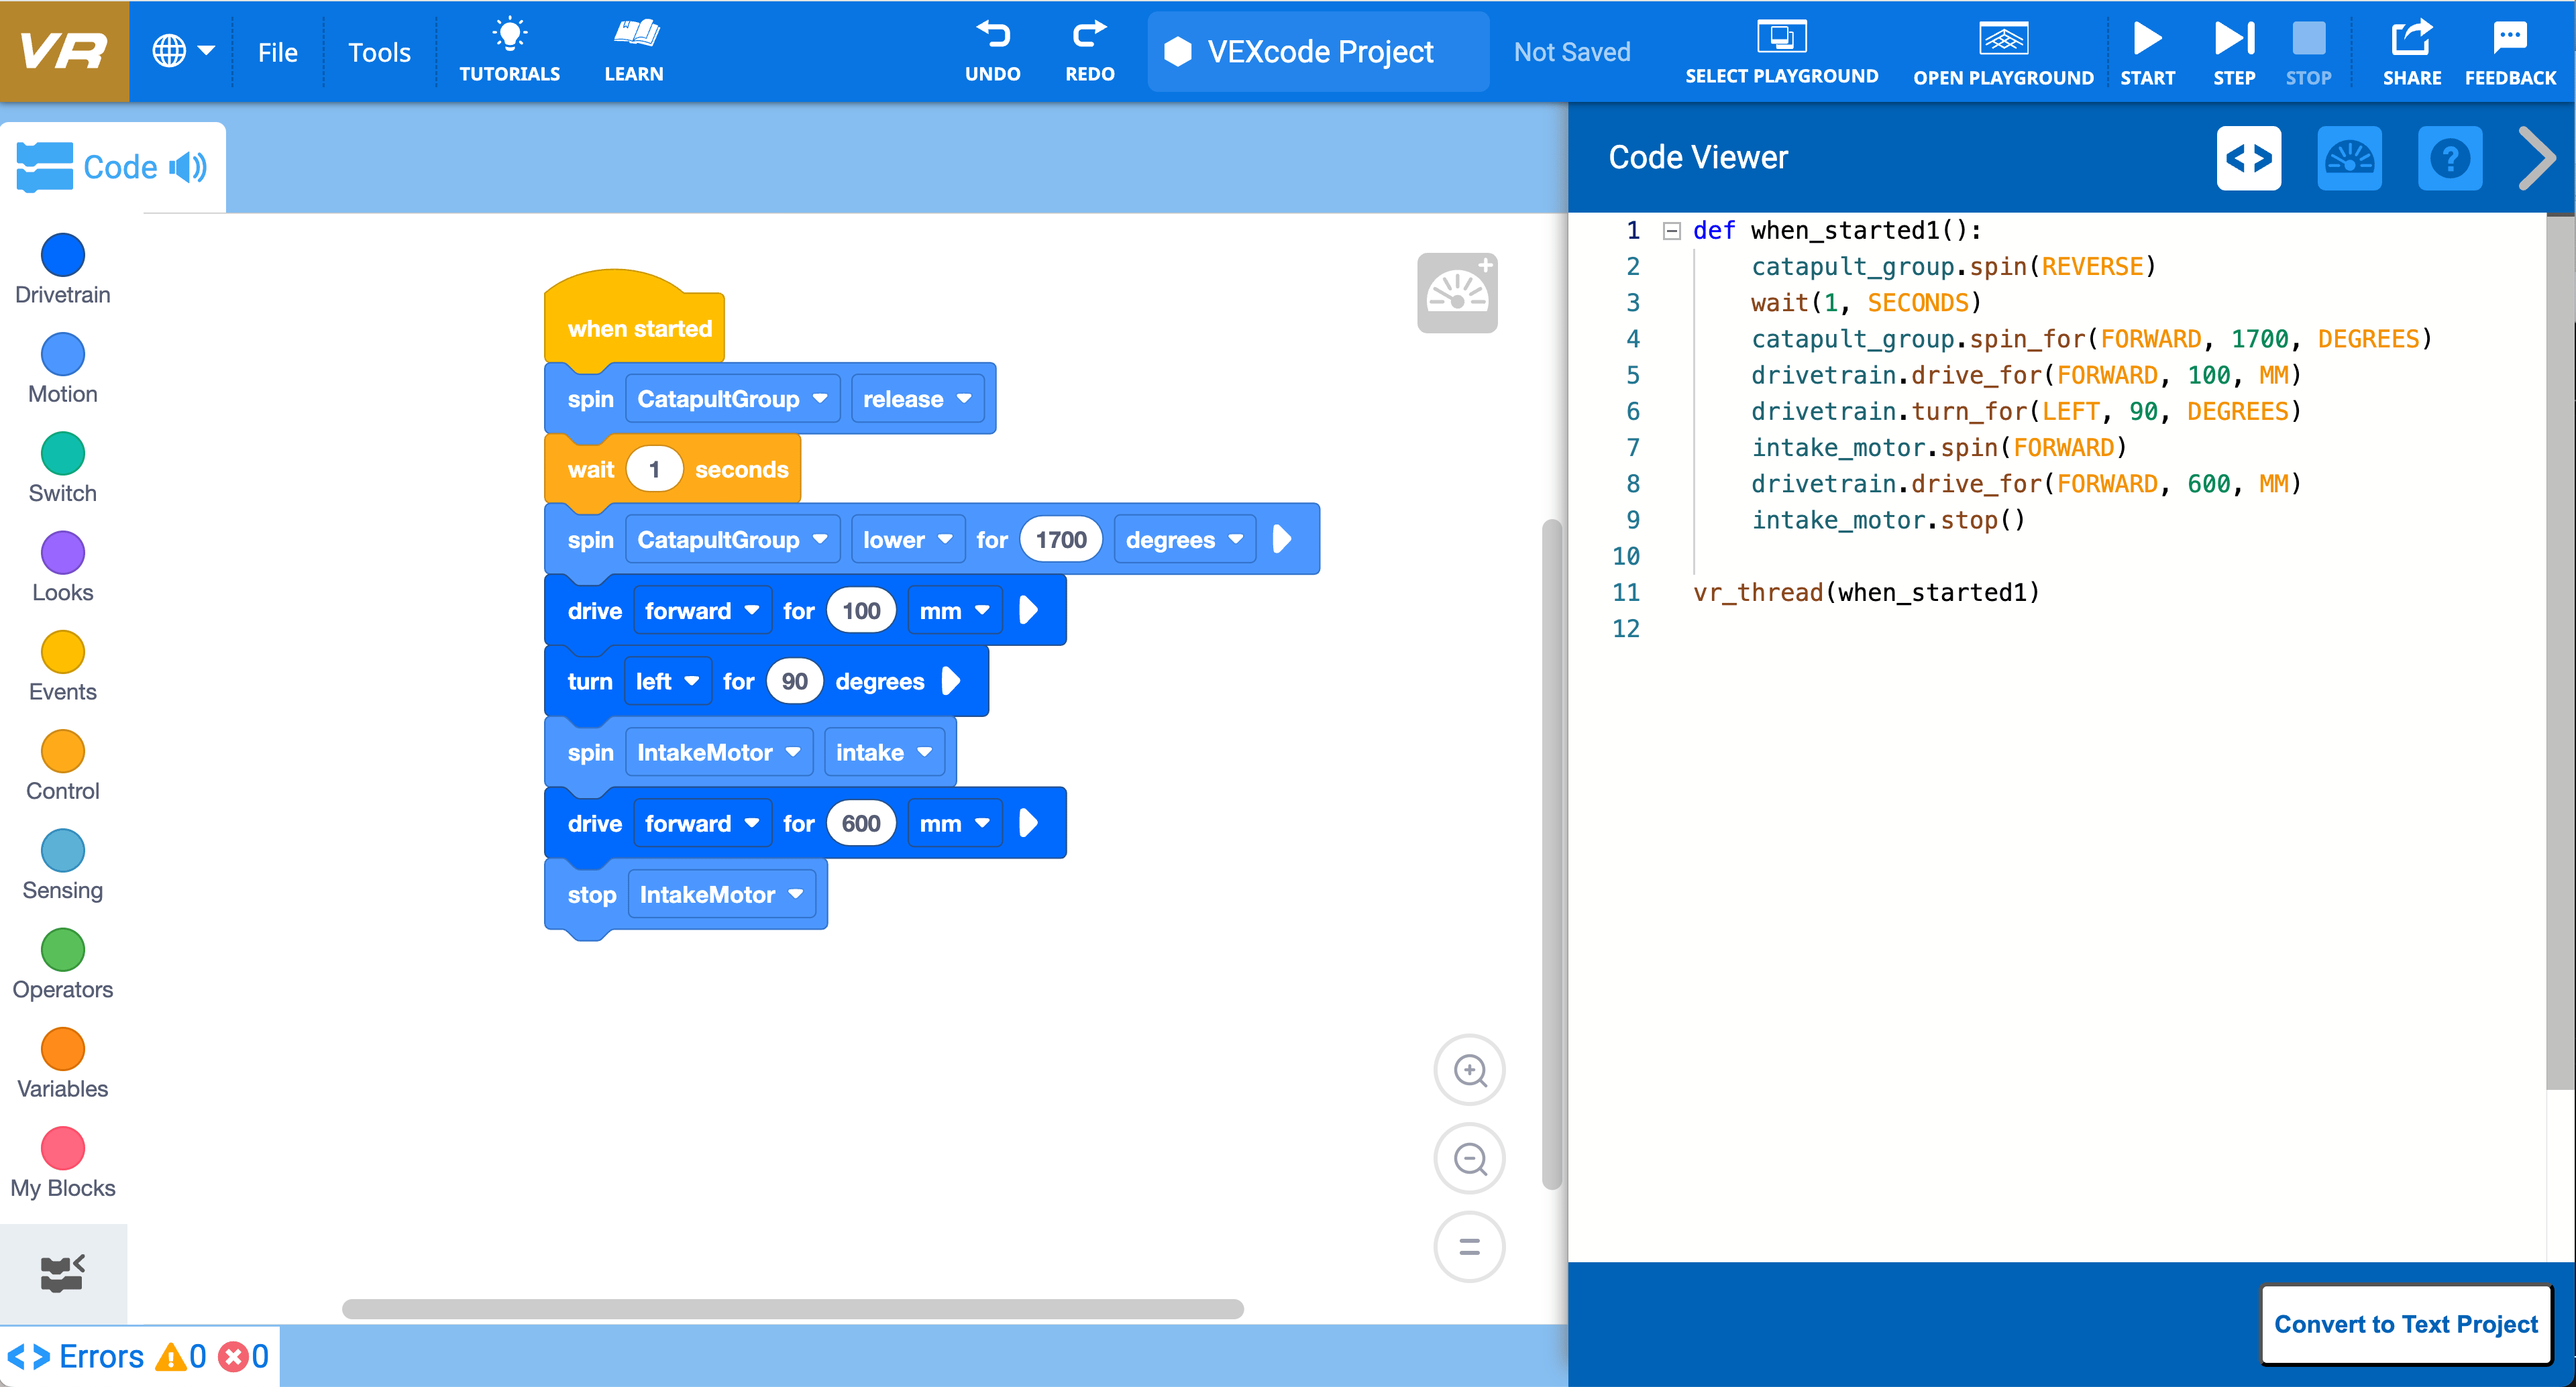The width and height of the screenshot is (2576, 1387).
Task: Toggle the Code tab speaker sound icon
Action: click(188, 167)
